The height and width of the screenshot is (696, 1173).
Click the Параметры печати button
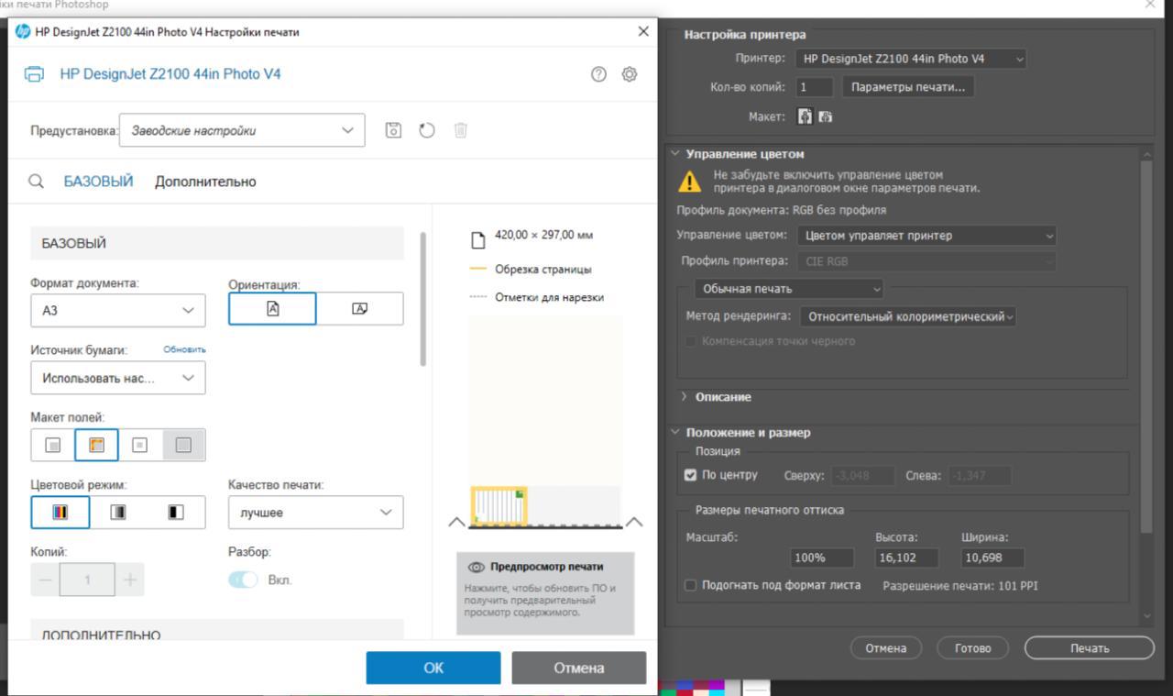coord(908,87)
